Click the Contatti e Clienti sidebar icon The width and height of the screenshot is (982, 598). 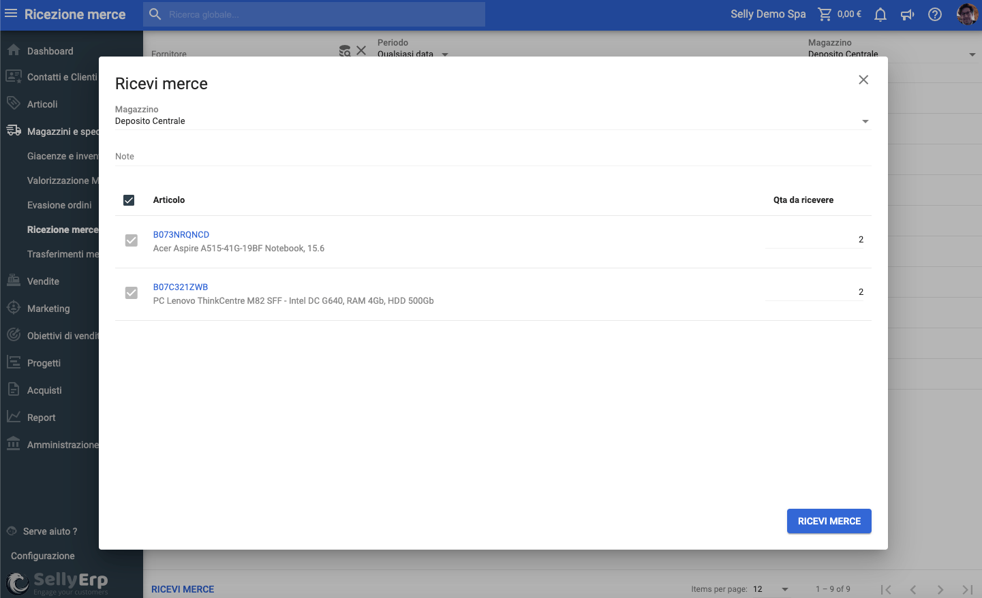14,76
